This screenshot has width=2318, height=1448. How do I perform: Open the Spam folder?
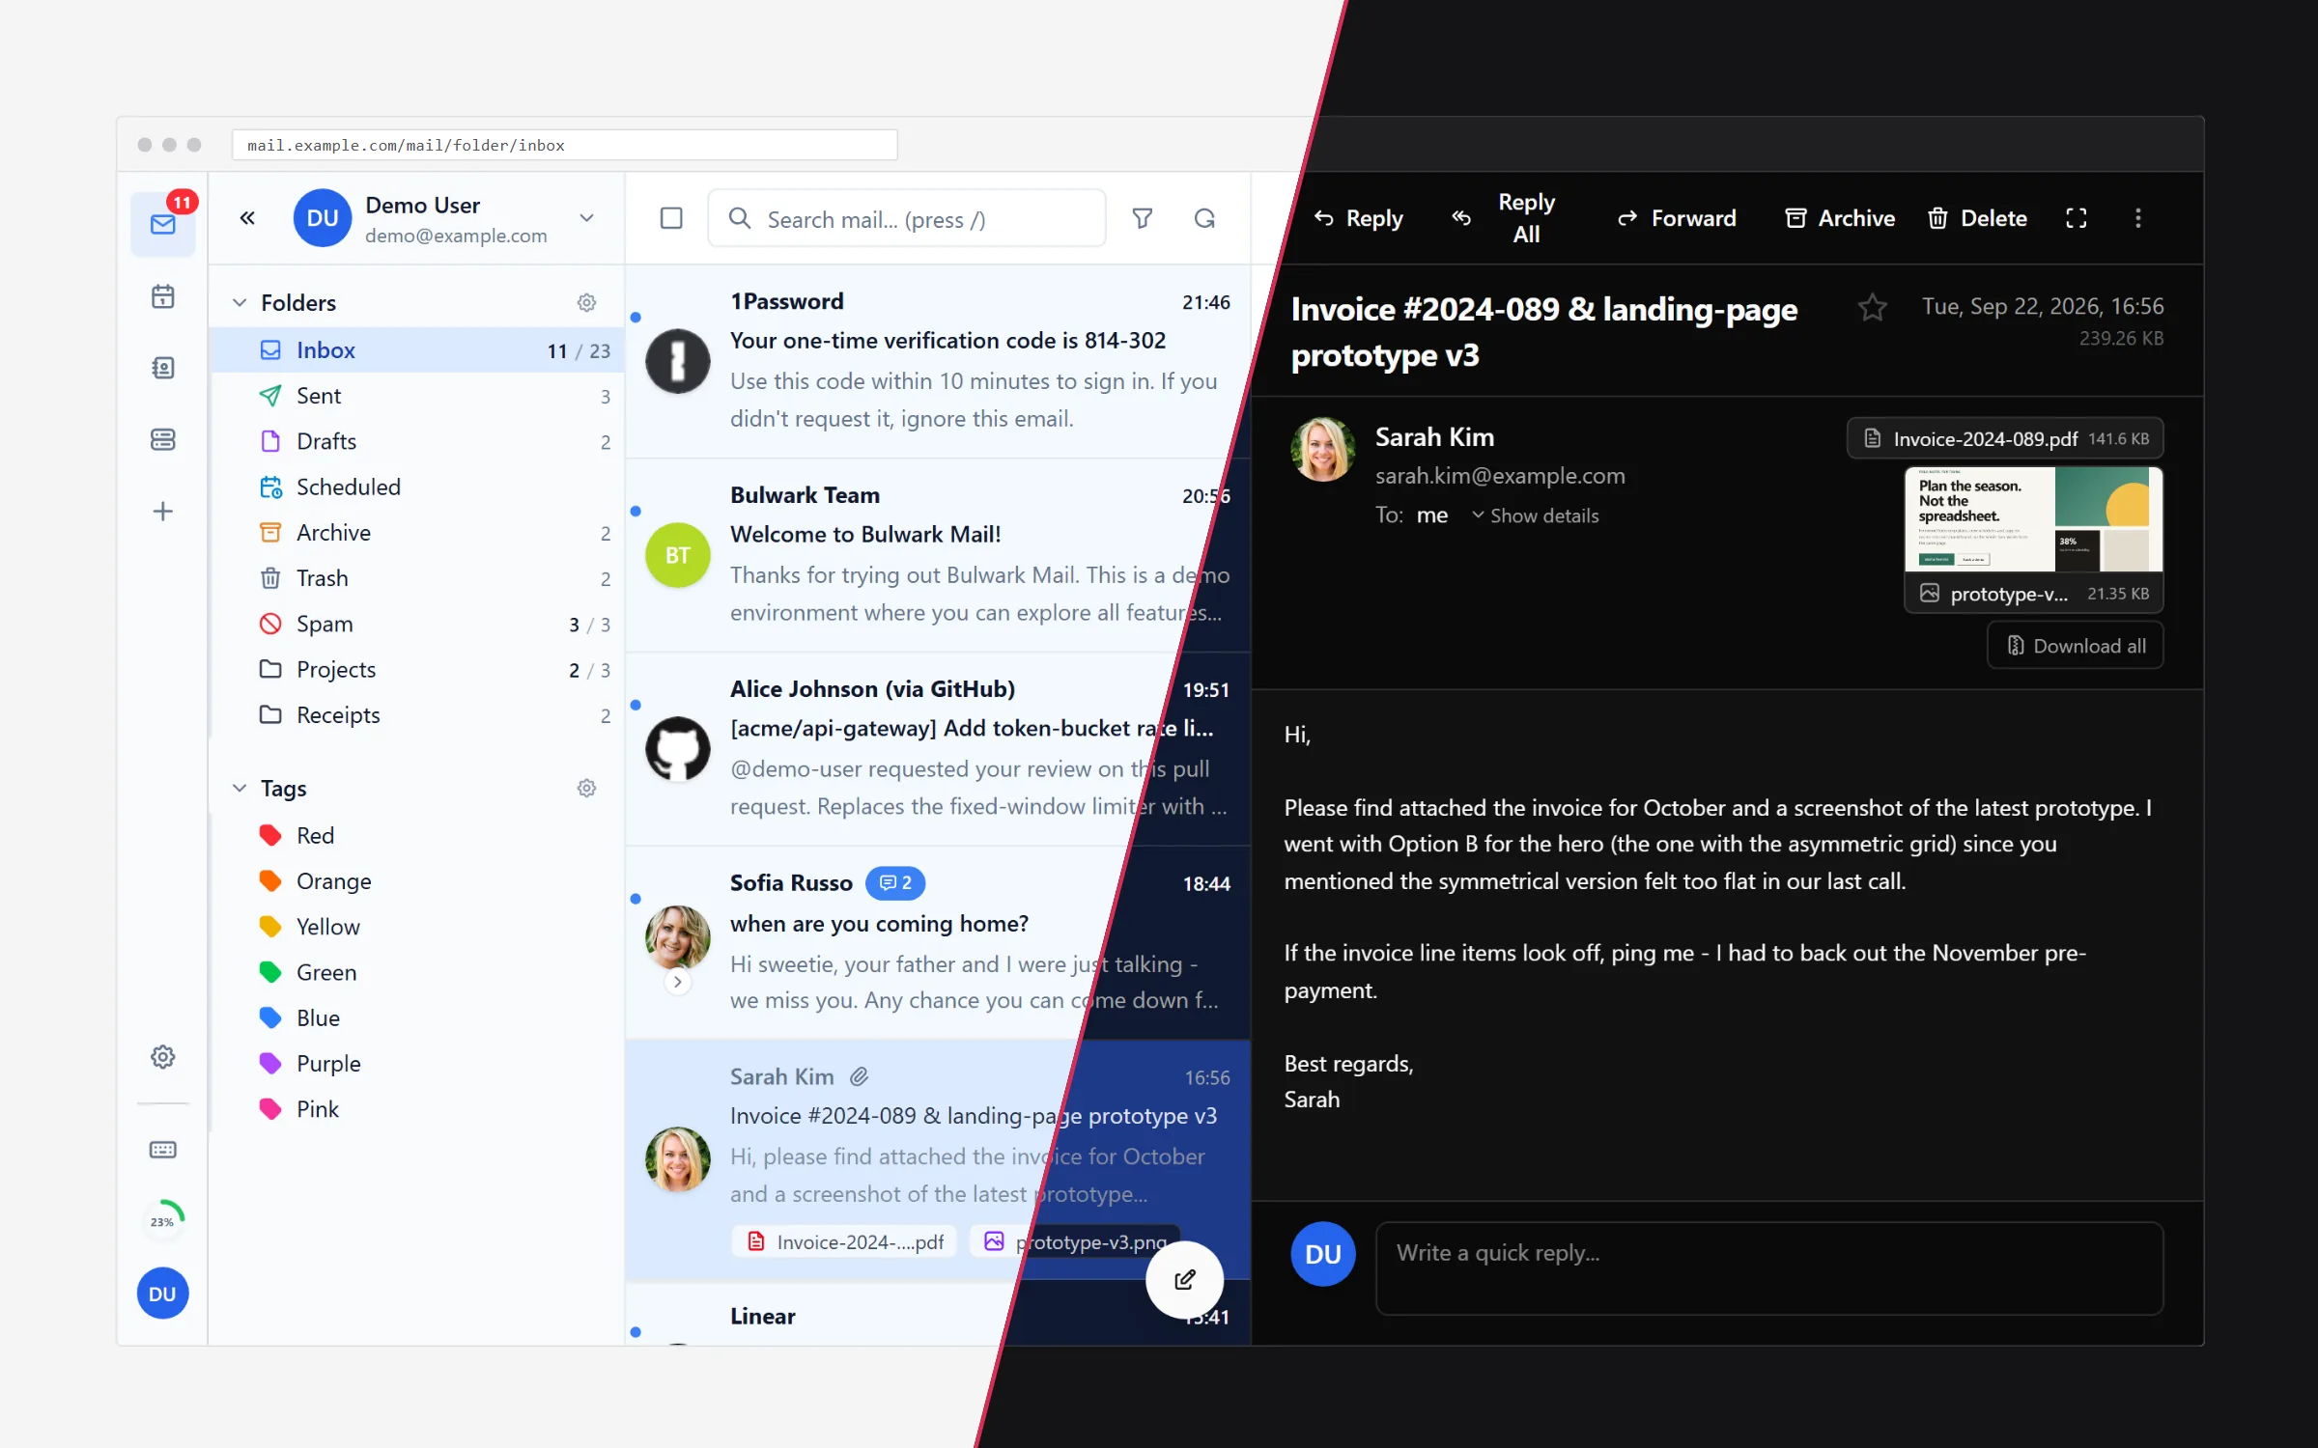[416, 625]
